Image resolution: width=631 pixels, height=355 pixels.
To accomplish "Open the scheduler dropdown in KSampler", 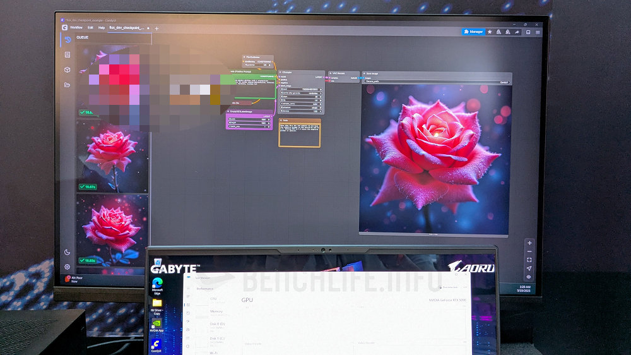I will 301,107.
